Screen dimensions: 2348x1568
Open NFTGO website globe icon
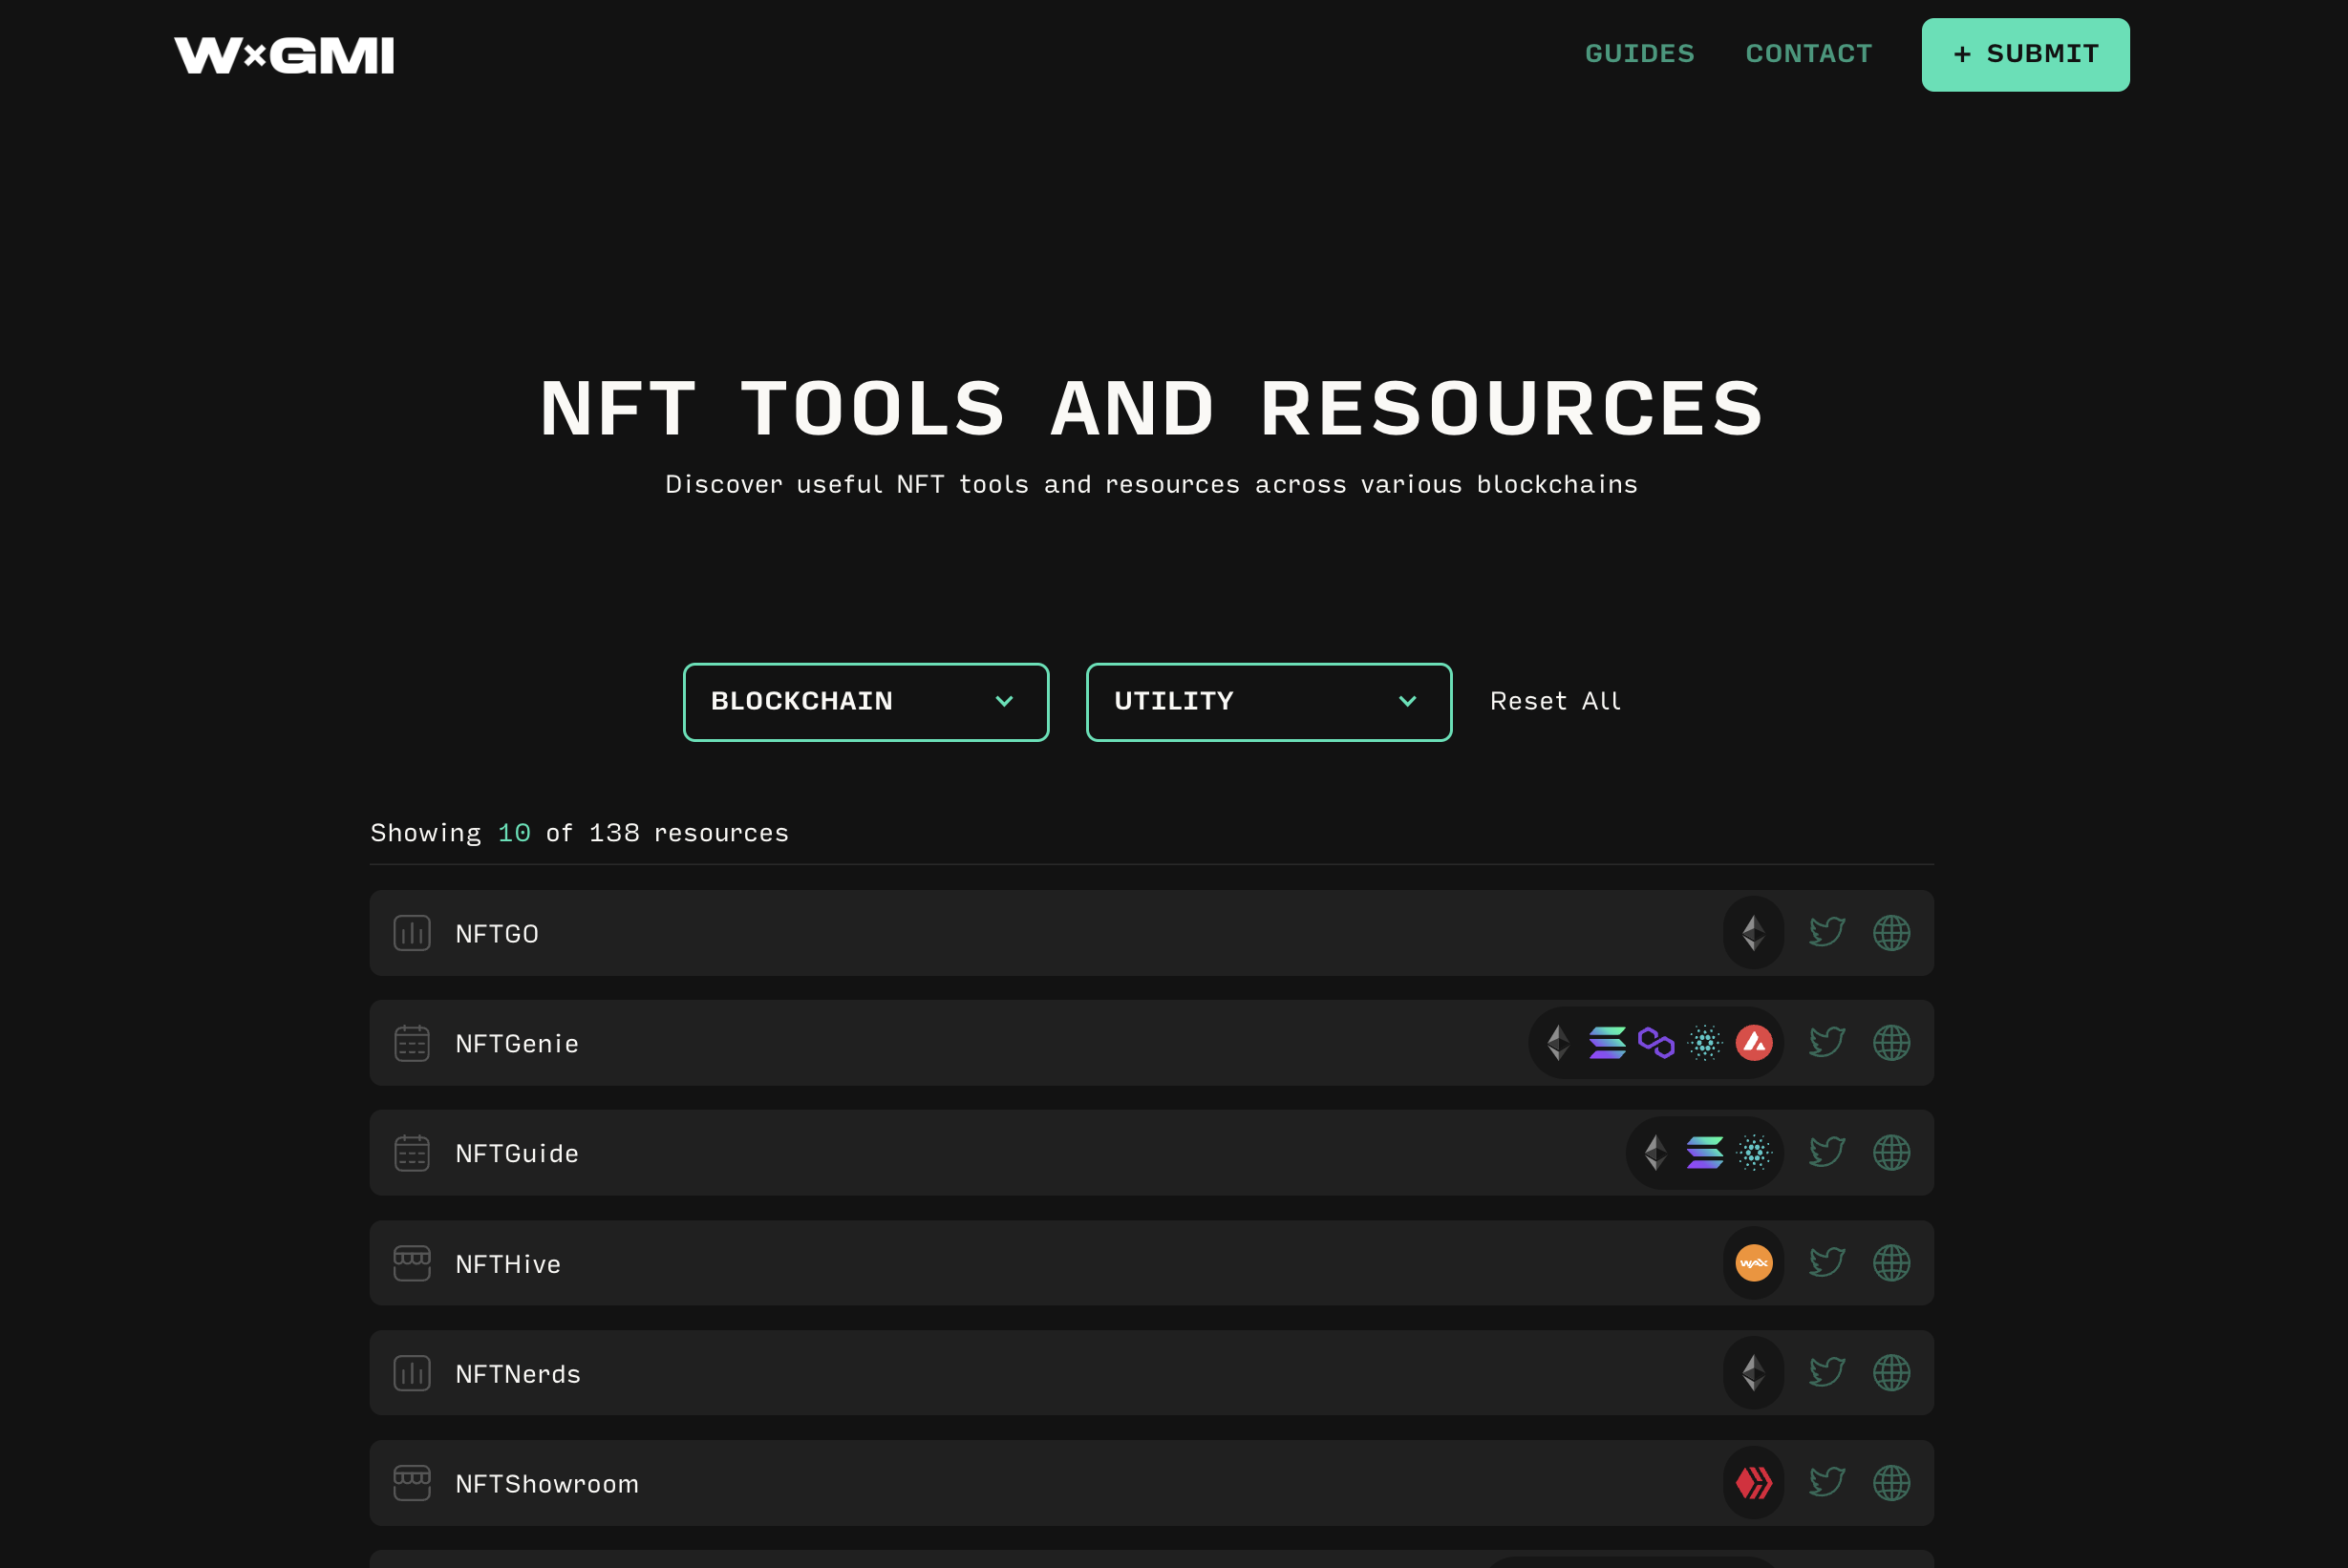[1890, 933]
